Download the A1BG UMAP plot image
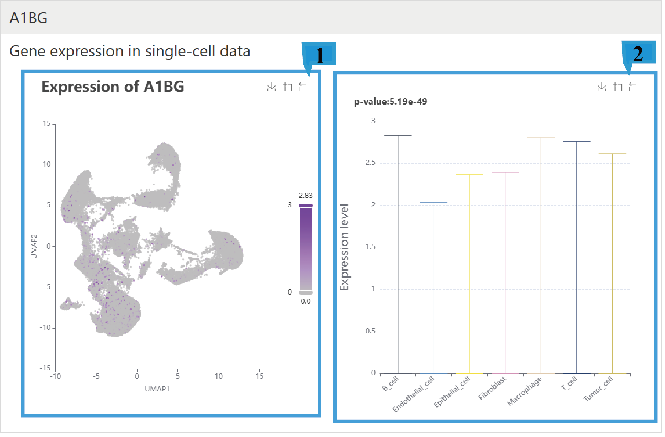Viewport: 665px width, 437px height. 272,87
